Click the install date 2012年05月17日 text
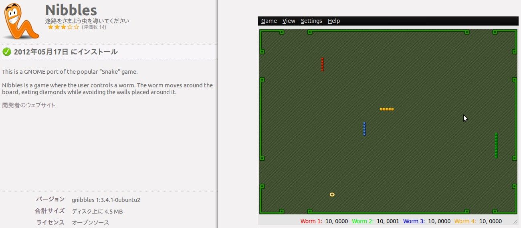This screenshot has width=521, height=228. (x=42, y=52)
